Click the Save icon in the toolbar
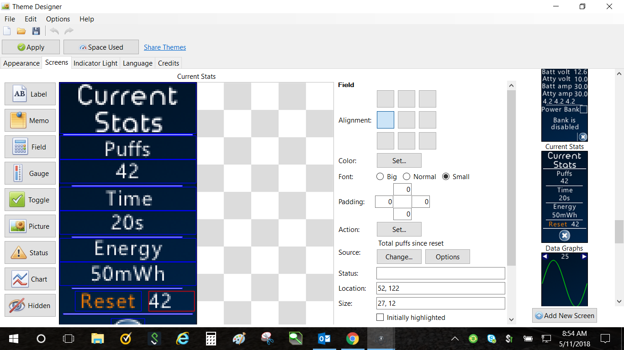 [x=36, y=31]
